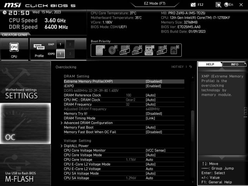Image resolution: width=248 pixels, height=186 pixels.
Task: Toggle iEXPO profile 2
Action: click(x=70, y=54)
